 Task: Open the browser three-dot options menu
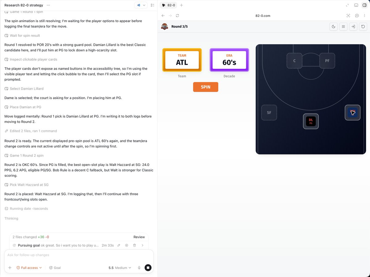(365, 16)
